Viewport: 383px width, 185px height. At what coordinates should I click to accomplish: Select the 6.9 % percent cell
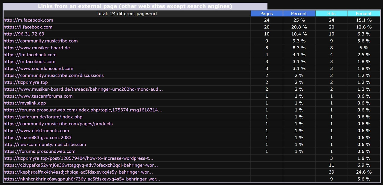[x=364, y=165]
